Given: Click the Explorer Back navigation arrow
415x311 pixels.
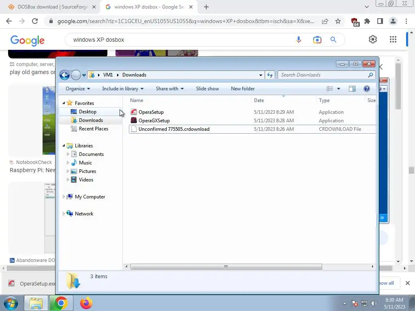Looking at the screenshot, I should click(x=64, y=75).
